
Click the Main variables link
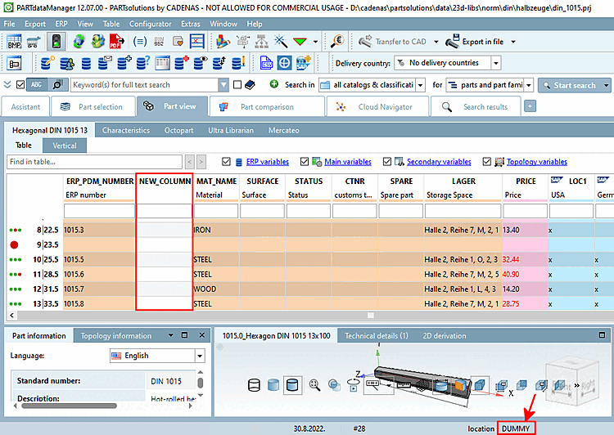point(348,162)
